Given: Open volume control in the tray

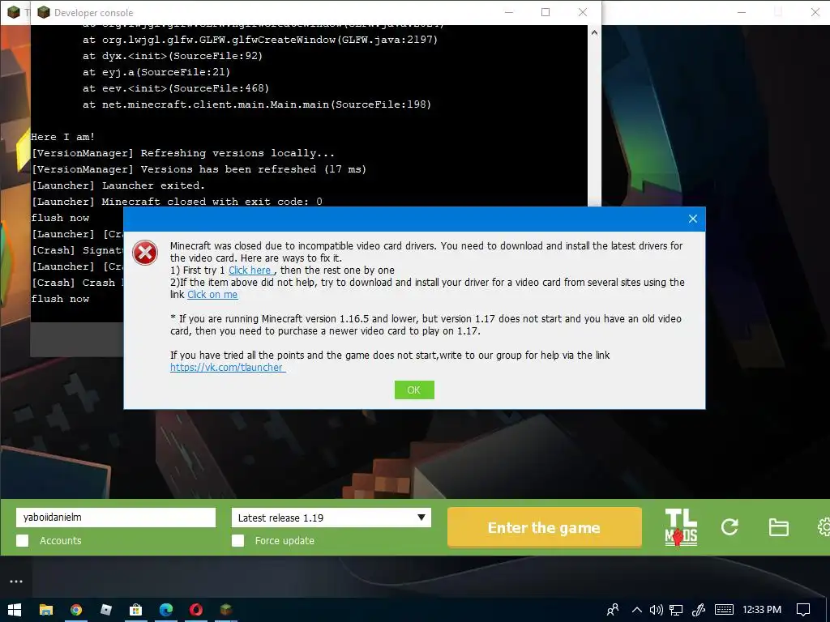Looking at the screenshot, I should point(657,610).
